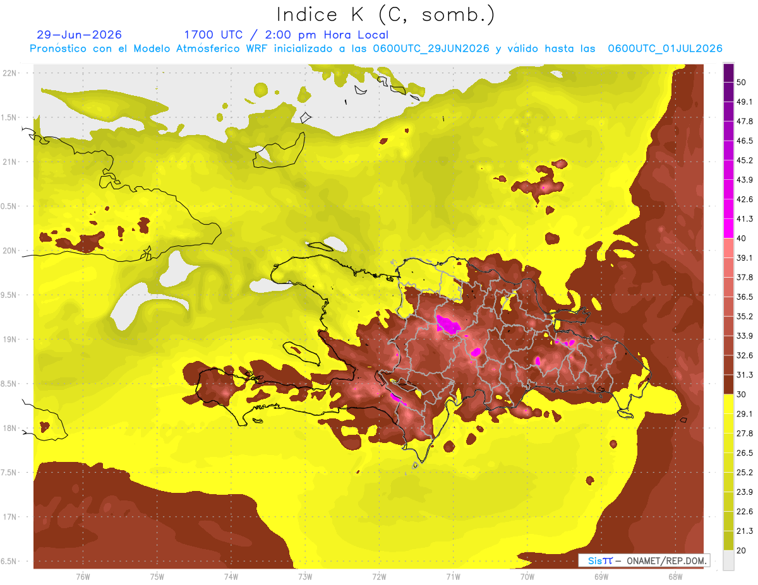
Task: Pick the salmon legend swatch between 39.1 and 40
Action: [728, 248]
